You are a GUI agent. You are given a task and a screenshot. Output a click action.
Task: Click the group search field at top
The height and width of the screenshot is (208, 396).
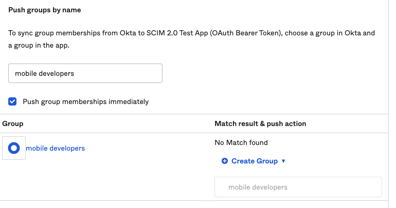(85, 73)
